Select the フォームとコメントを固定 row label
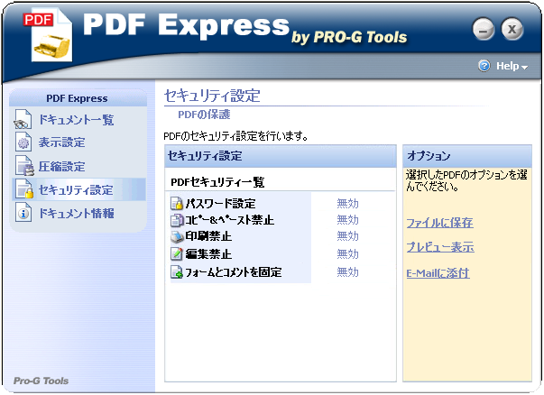The image size is (544, 395). 234,271
